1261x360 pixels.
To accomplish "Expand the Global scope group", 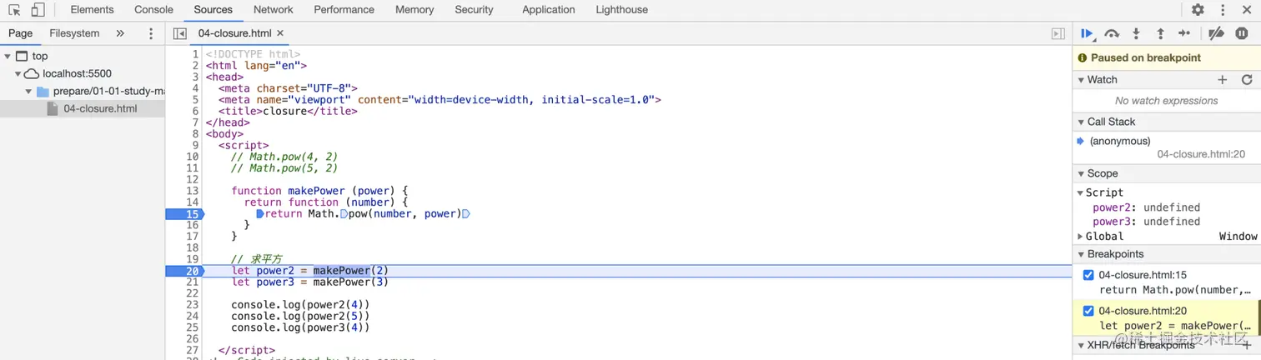I will tap(1081, 237).
